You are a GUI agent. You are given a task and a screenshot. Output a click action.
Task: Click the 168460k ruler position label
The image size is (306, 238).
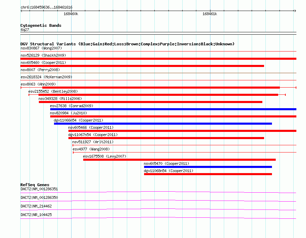pos(71,14)
